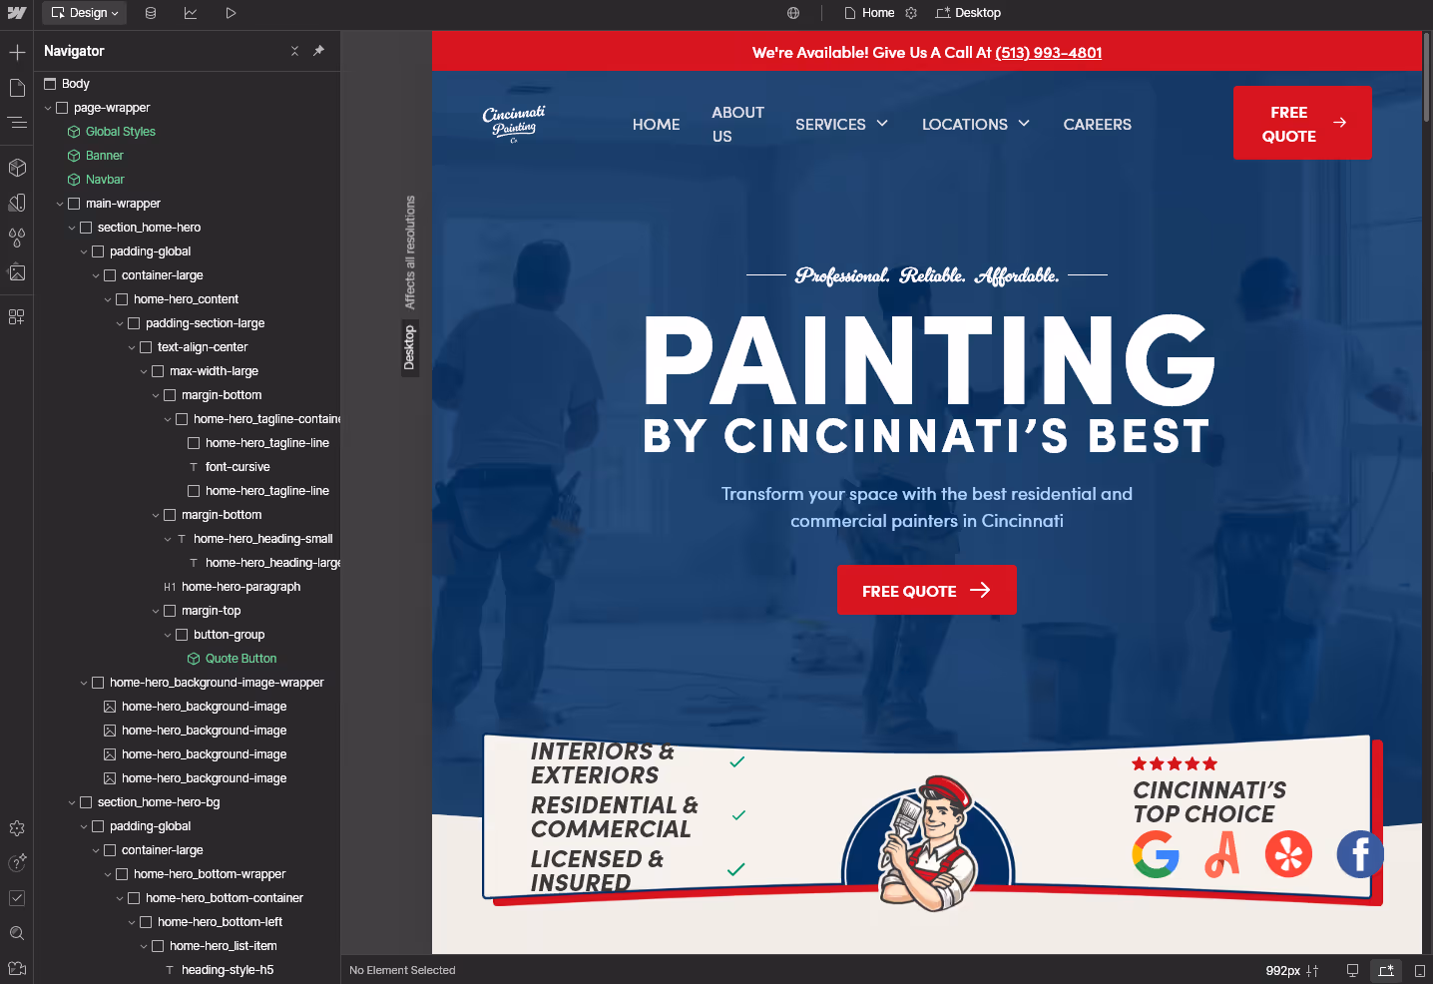Open the Add Elements panel
This screenshot has height=984, width=1433.
17,52
